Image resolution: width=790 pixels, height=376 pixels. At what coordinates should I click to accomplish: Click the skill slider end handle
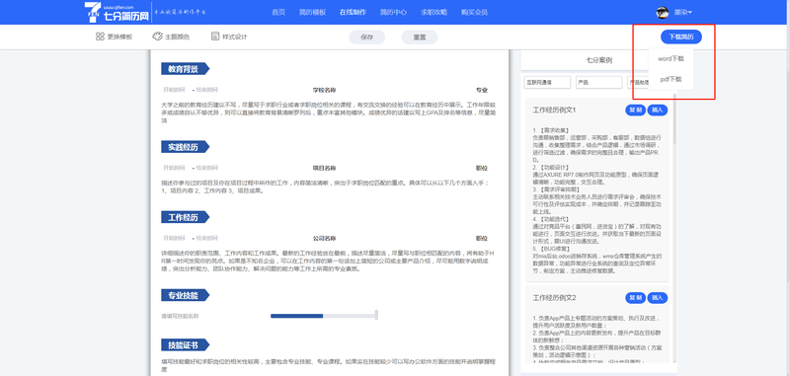pos(376,316)
